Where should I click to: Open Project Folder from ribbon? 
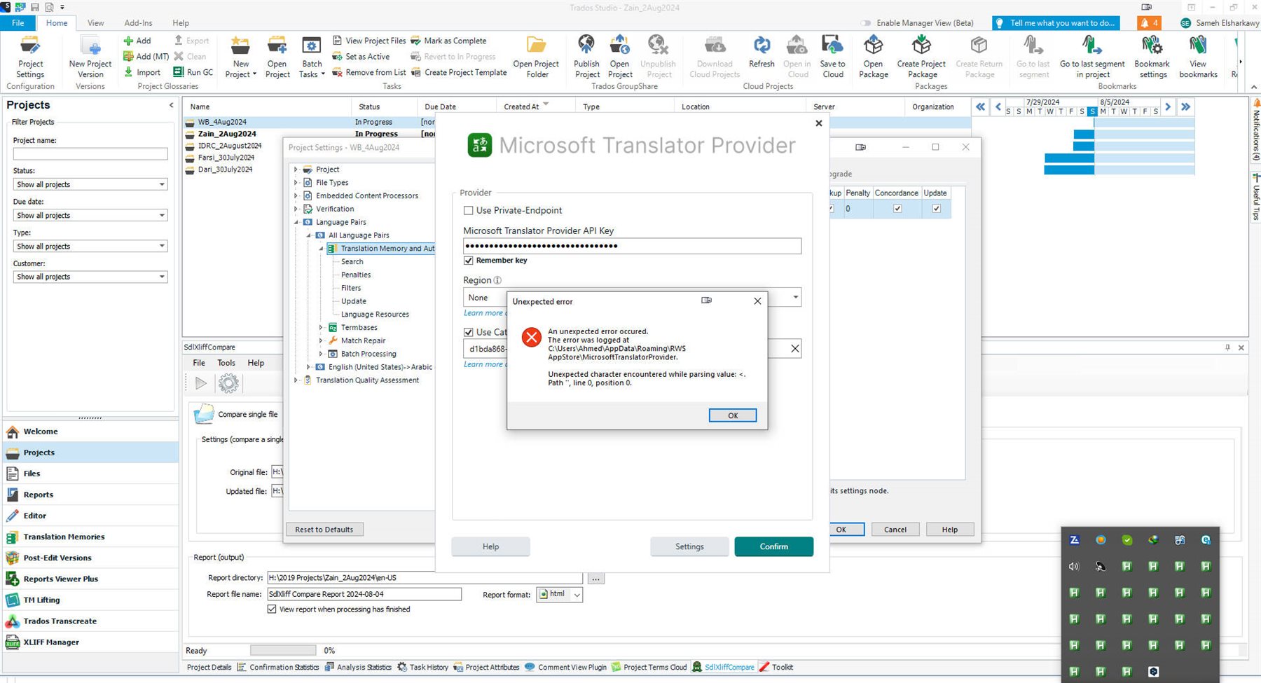point(536,57)
